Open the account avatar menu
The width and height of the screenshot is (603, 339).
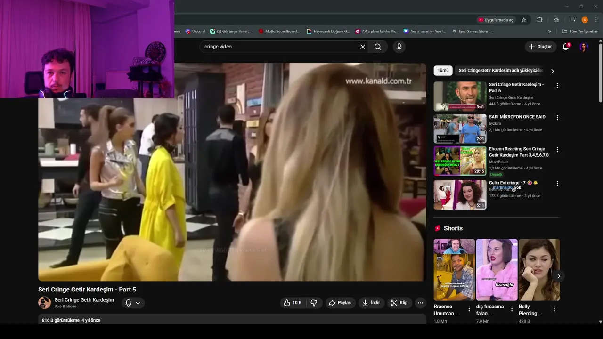pos(583,47)
